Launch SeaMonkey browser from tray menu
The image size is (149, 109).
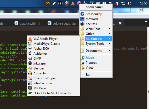(96, 14)
